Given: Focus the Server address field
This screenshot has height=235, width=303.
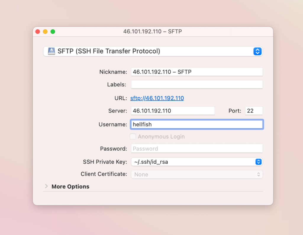Looking at the screenshot, I should point(173,111).
